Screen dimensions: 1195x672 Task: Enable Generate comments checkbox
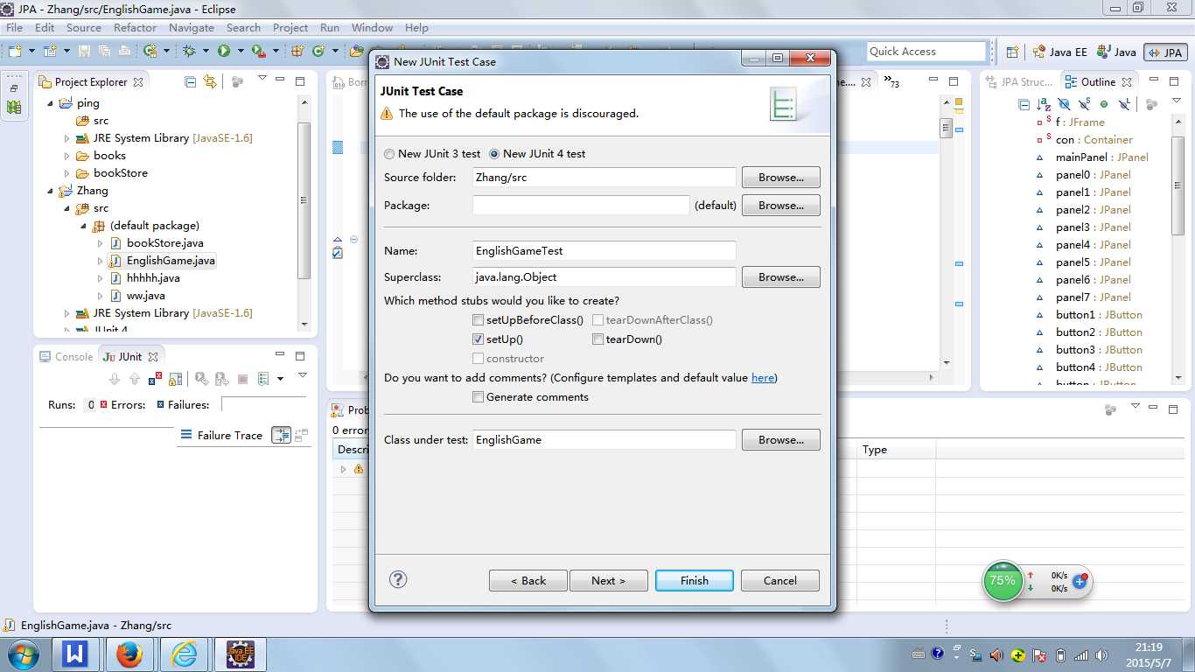[x=478, y=397]
